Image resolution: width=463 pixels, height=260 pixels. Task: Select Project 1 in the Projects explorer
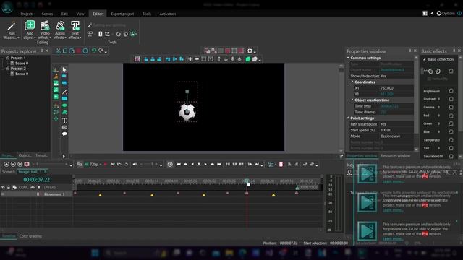tap(18, 58)
